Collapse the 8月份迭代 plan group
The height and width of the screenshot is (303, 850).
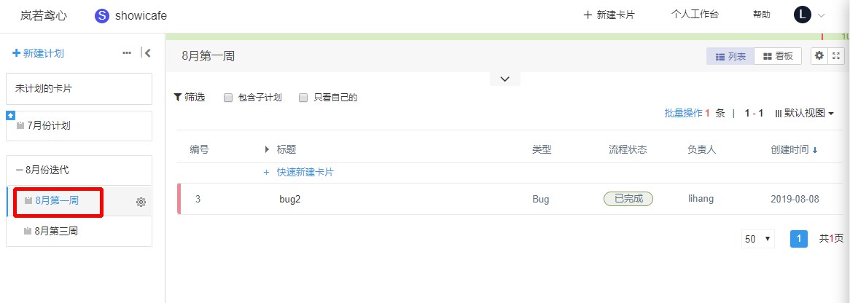point(20,170)
